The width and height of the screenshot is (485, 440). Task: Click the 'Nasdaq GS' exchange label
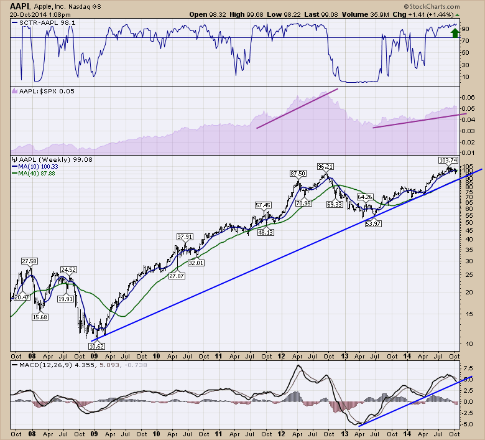click(85, 6)
